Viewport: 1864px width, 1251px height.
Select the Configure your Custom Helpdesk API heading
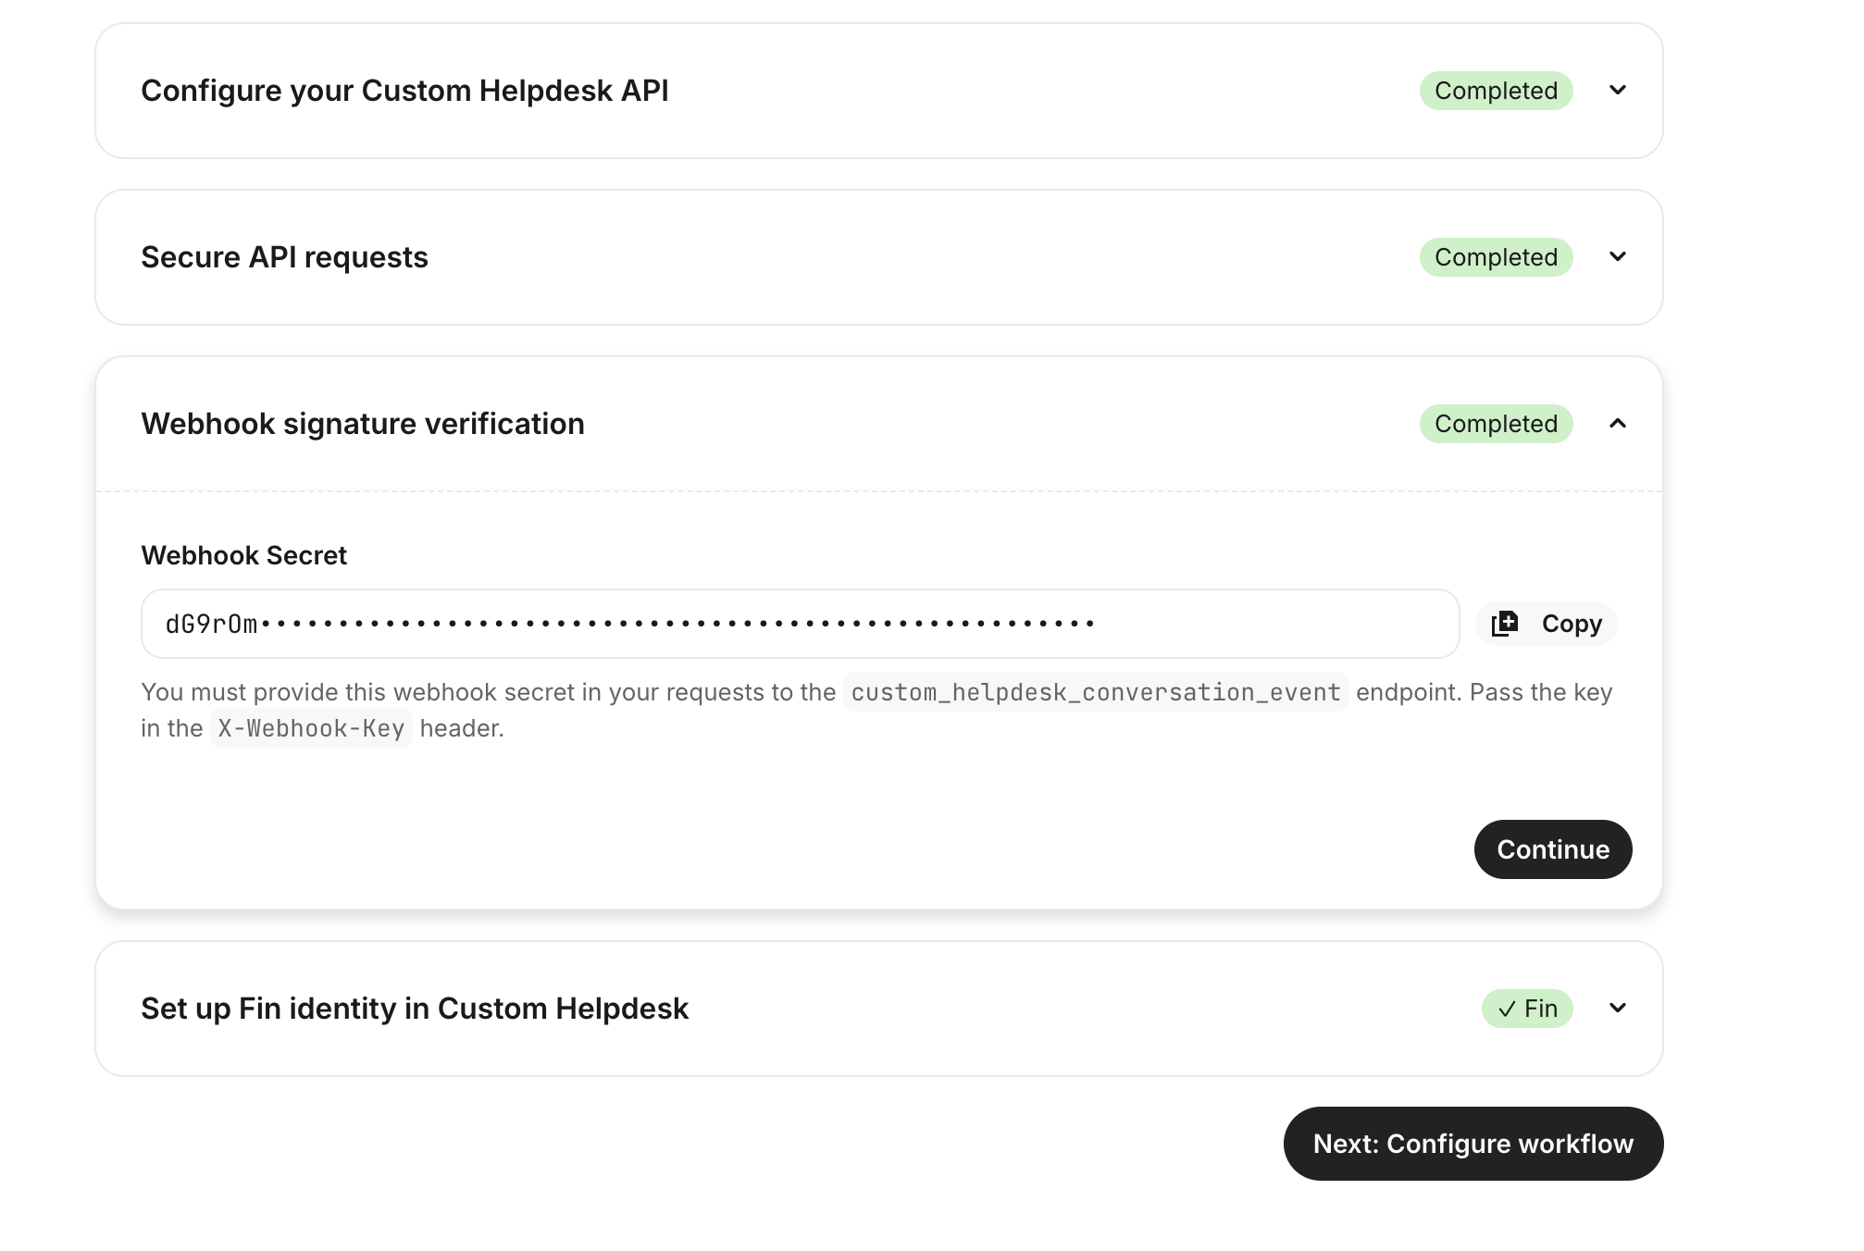click(x=404, y=91)
